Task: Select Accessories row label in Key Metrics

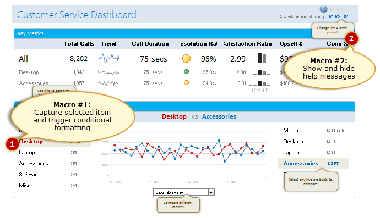Action: (x=34, y=83)
